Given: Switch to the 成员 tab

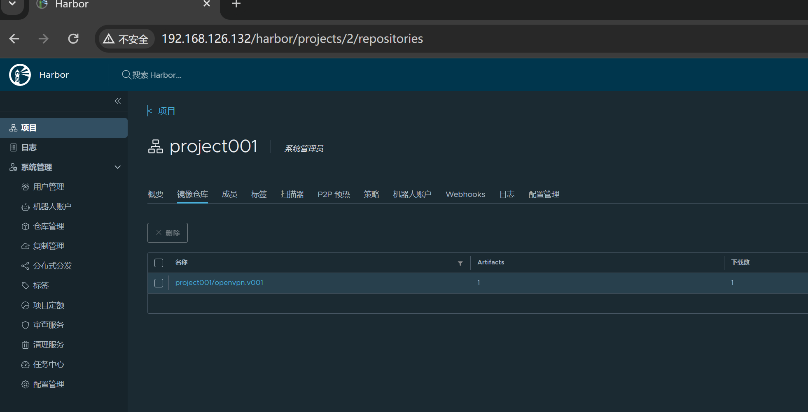Looking at the screenshot, I should [229, 194].
